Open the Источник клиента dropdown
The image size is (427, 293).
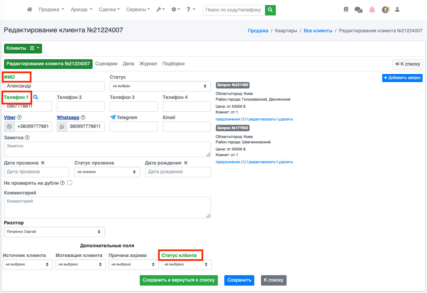(x=28, y=264)
